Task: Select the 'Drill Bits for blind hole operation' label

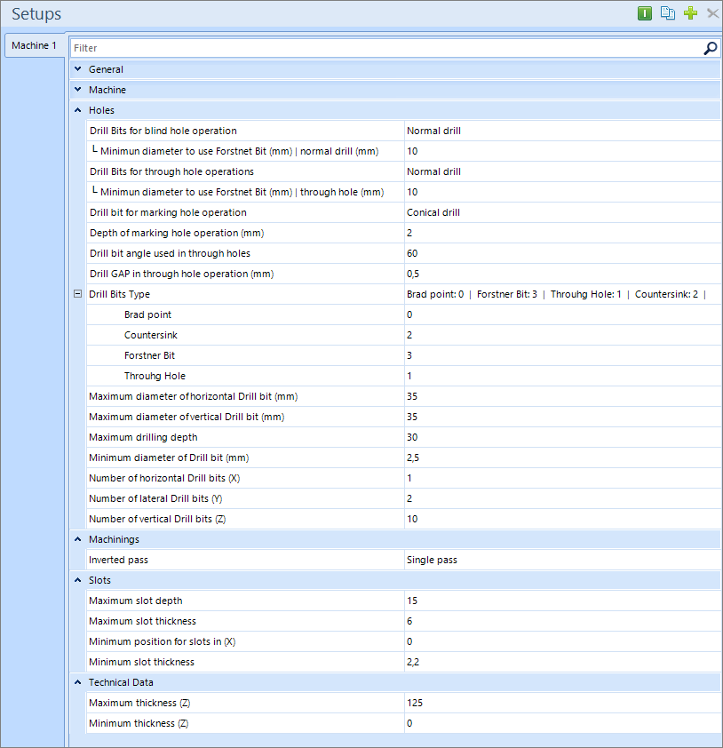Action: 163,131
